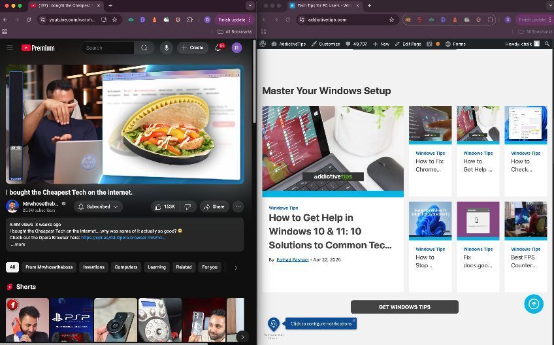Open the comments count 49,707 in admin bar
The image size is (554, 345).
pos(356,44)
